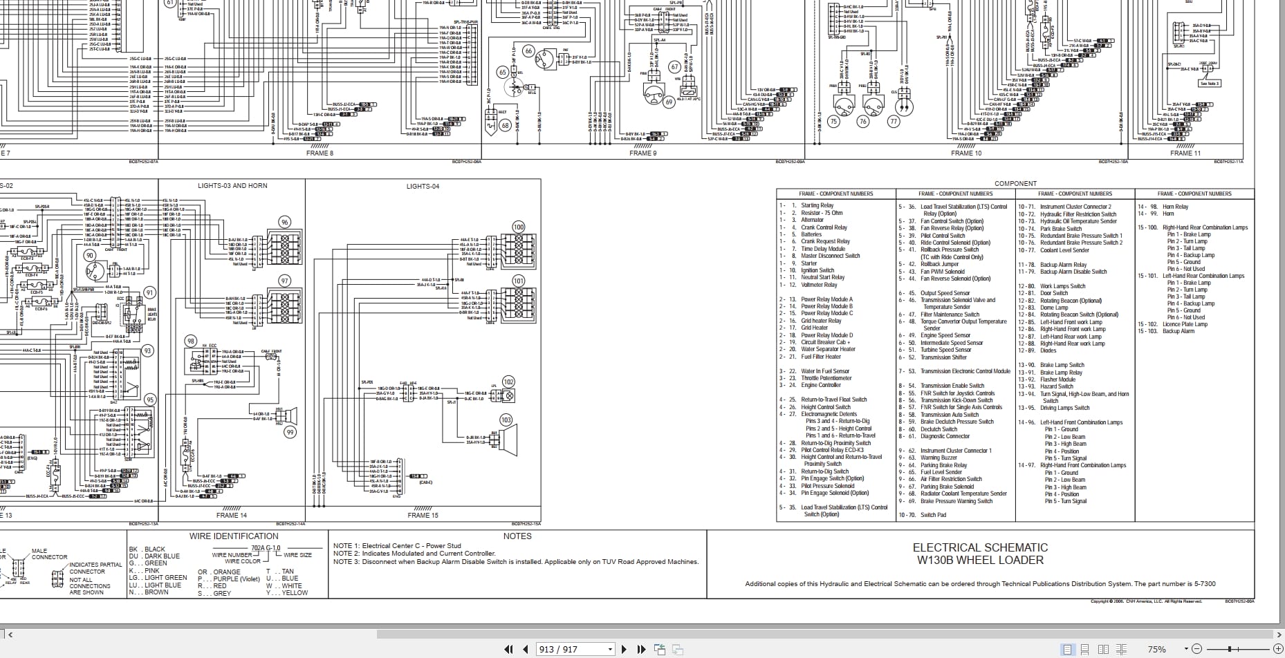
Task: Click the go forward to next view icon
Action: (678, 649)
